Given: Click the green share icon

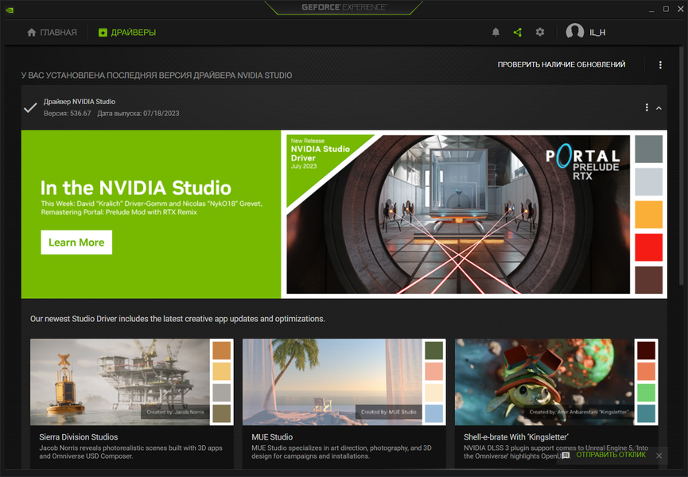Looking at the screenshot, I should tap(518, 32).
